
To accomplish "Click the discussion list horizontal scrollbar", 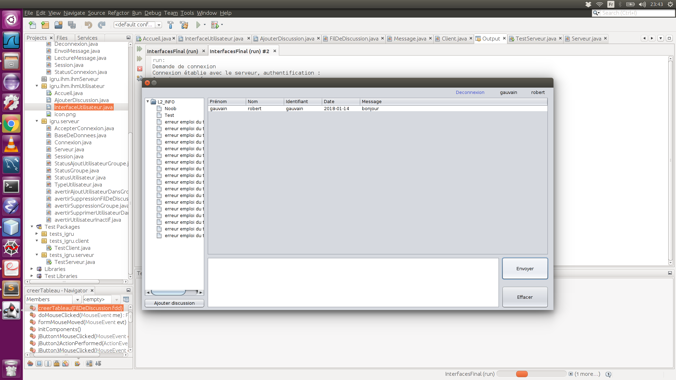I will [174, 292].
